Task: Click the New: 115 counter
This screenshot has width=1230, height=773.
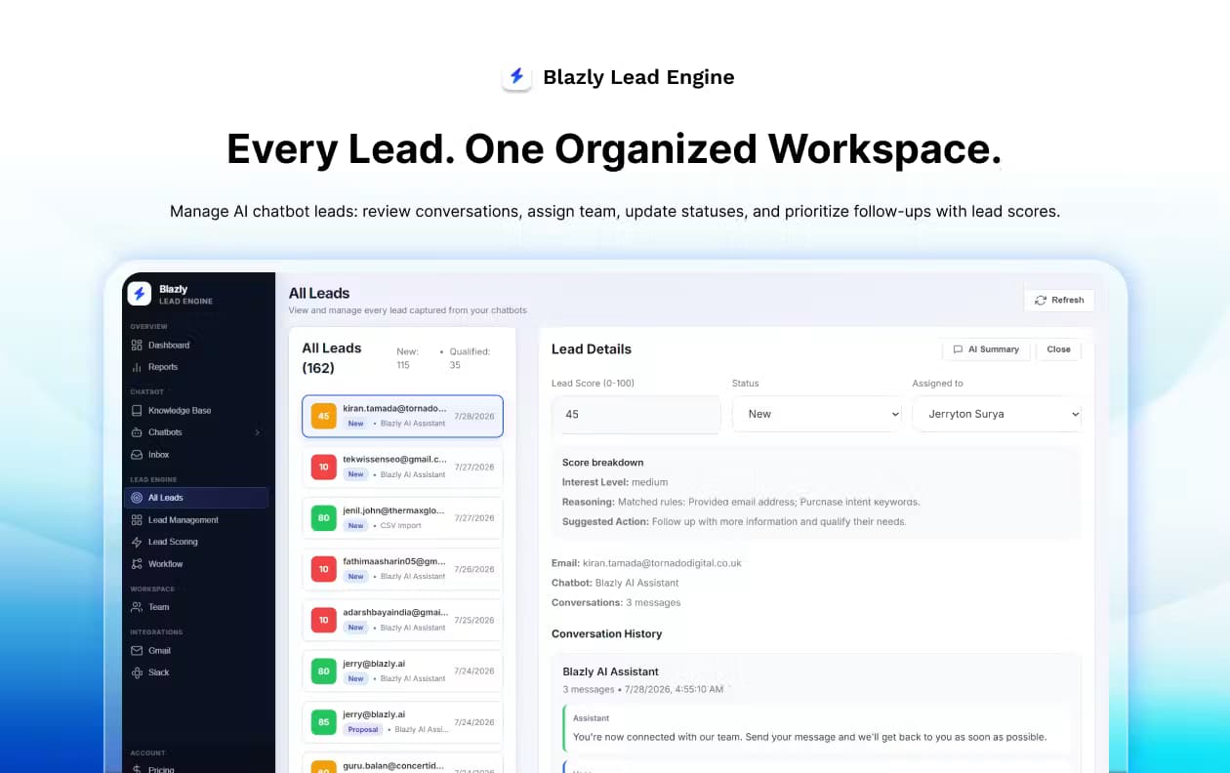Action: pyautogui.click(x=409, y=358)
